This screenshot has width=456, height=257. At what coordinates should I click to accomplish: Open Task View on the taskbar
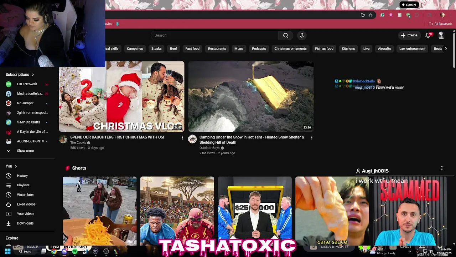43,251
